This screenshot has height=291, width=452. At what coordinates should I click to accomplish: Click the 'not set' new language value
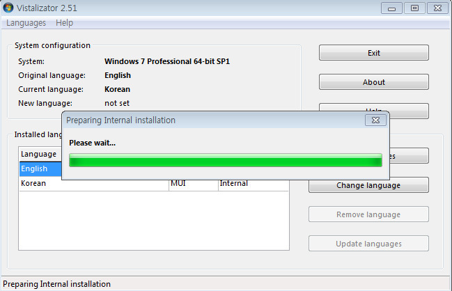coord(117,103)
